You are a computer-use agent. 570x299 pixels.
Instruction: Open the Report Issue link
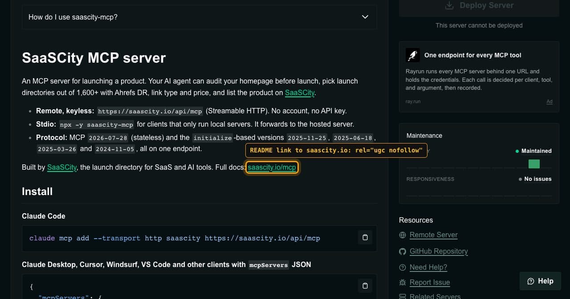tap(430, 282)
